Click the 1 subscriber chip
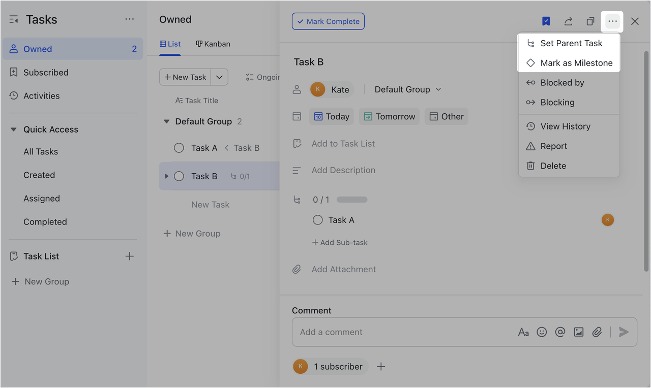651x388 pixels. (330, 367)
